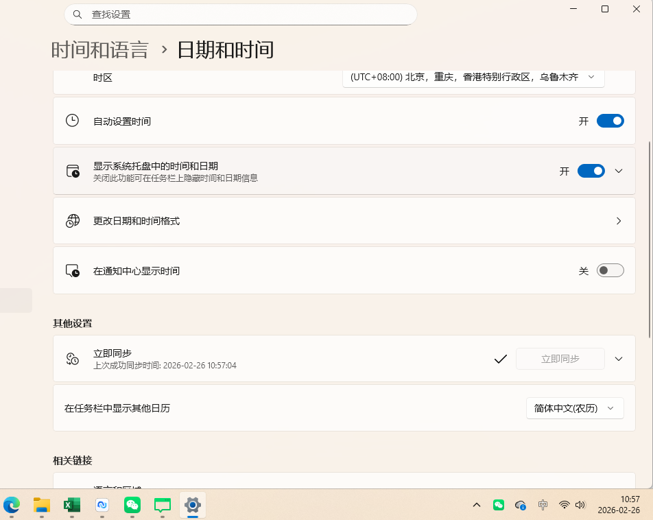Click the clock icon beside 自动设置时间
This screenshot has height=520, width=653.
tap(72, 120)
